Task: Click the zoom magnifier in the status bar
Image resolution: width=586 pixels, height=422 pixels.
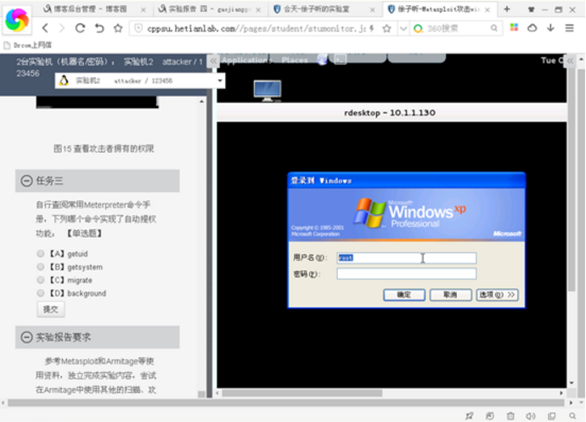Action: click(x=572, y=416)
